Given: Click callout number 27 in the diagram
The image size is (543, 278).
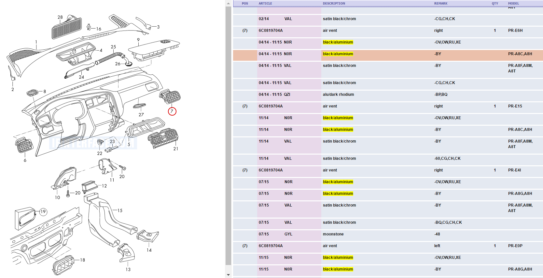Looking at the screenshot, I should [141, 115].
